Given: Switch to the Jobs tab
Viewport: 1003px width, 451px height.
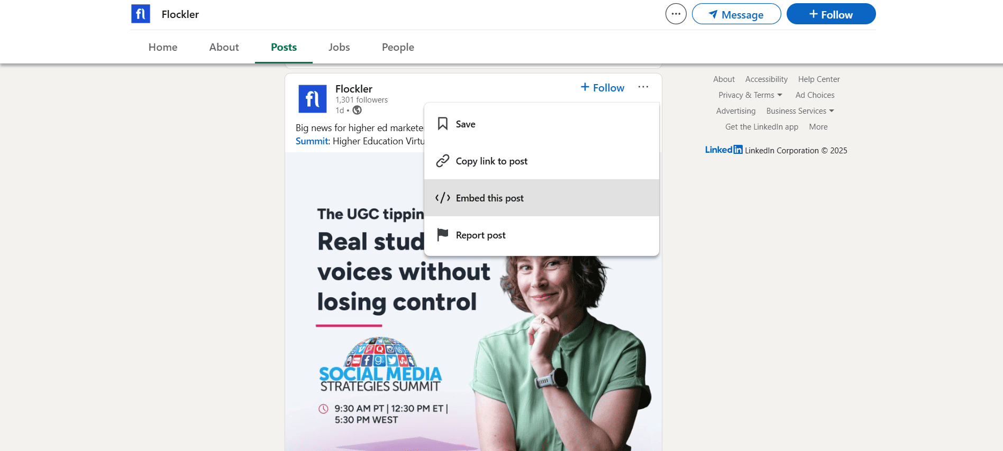Looking at the screenshot, I should point(339,47).
